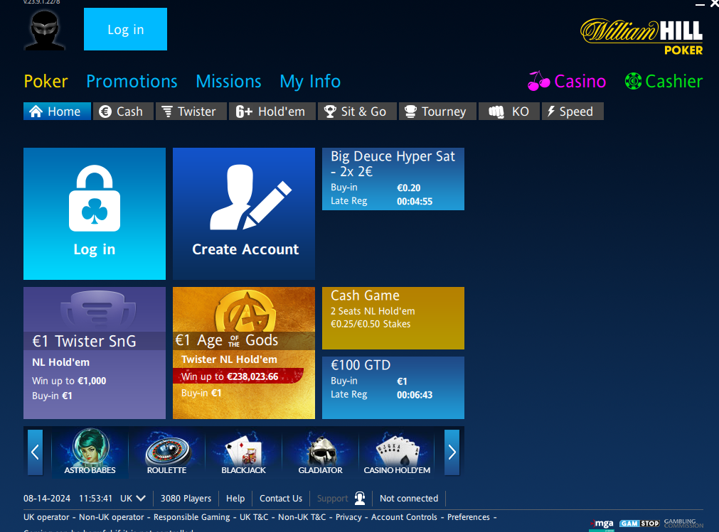Expand the UK region dropdown
The height and width of the screenshot is (532, 719).
coord(133,498)
